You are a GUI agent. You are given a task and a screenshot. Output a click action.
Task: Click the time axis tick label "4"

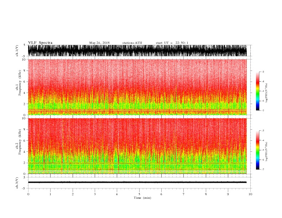[117, 194]
